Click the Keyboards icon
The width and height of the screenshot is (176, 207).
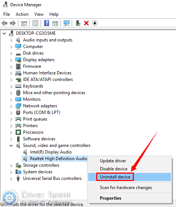point(18,86)
